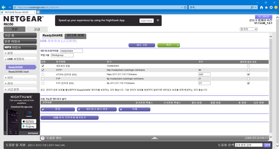Viewport: 279px width, 149px height.
Task: Dismiss the Nighthawk App banner
Action: [158, 20]
